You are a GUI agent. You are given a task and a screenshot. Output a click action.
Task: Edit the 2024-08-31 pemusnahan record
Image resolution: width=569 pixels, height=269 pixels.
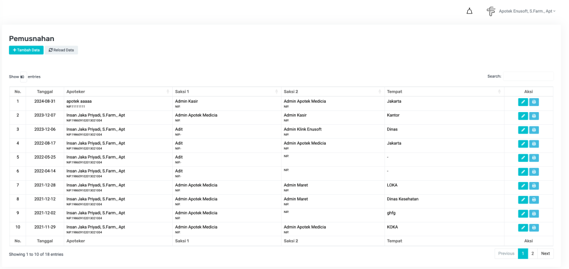click(x=523, y=102)
